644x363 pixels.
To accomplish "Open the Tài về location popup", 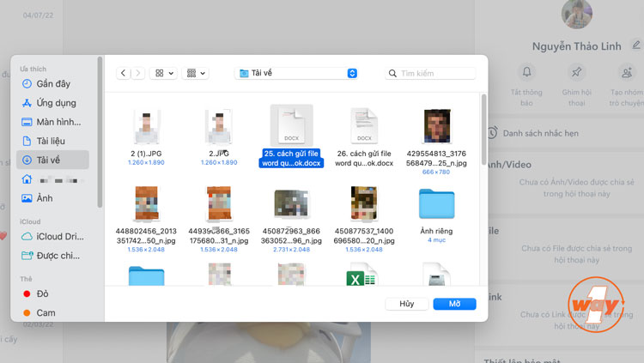I will coord(295,73).
